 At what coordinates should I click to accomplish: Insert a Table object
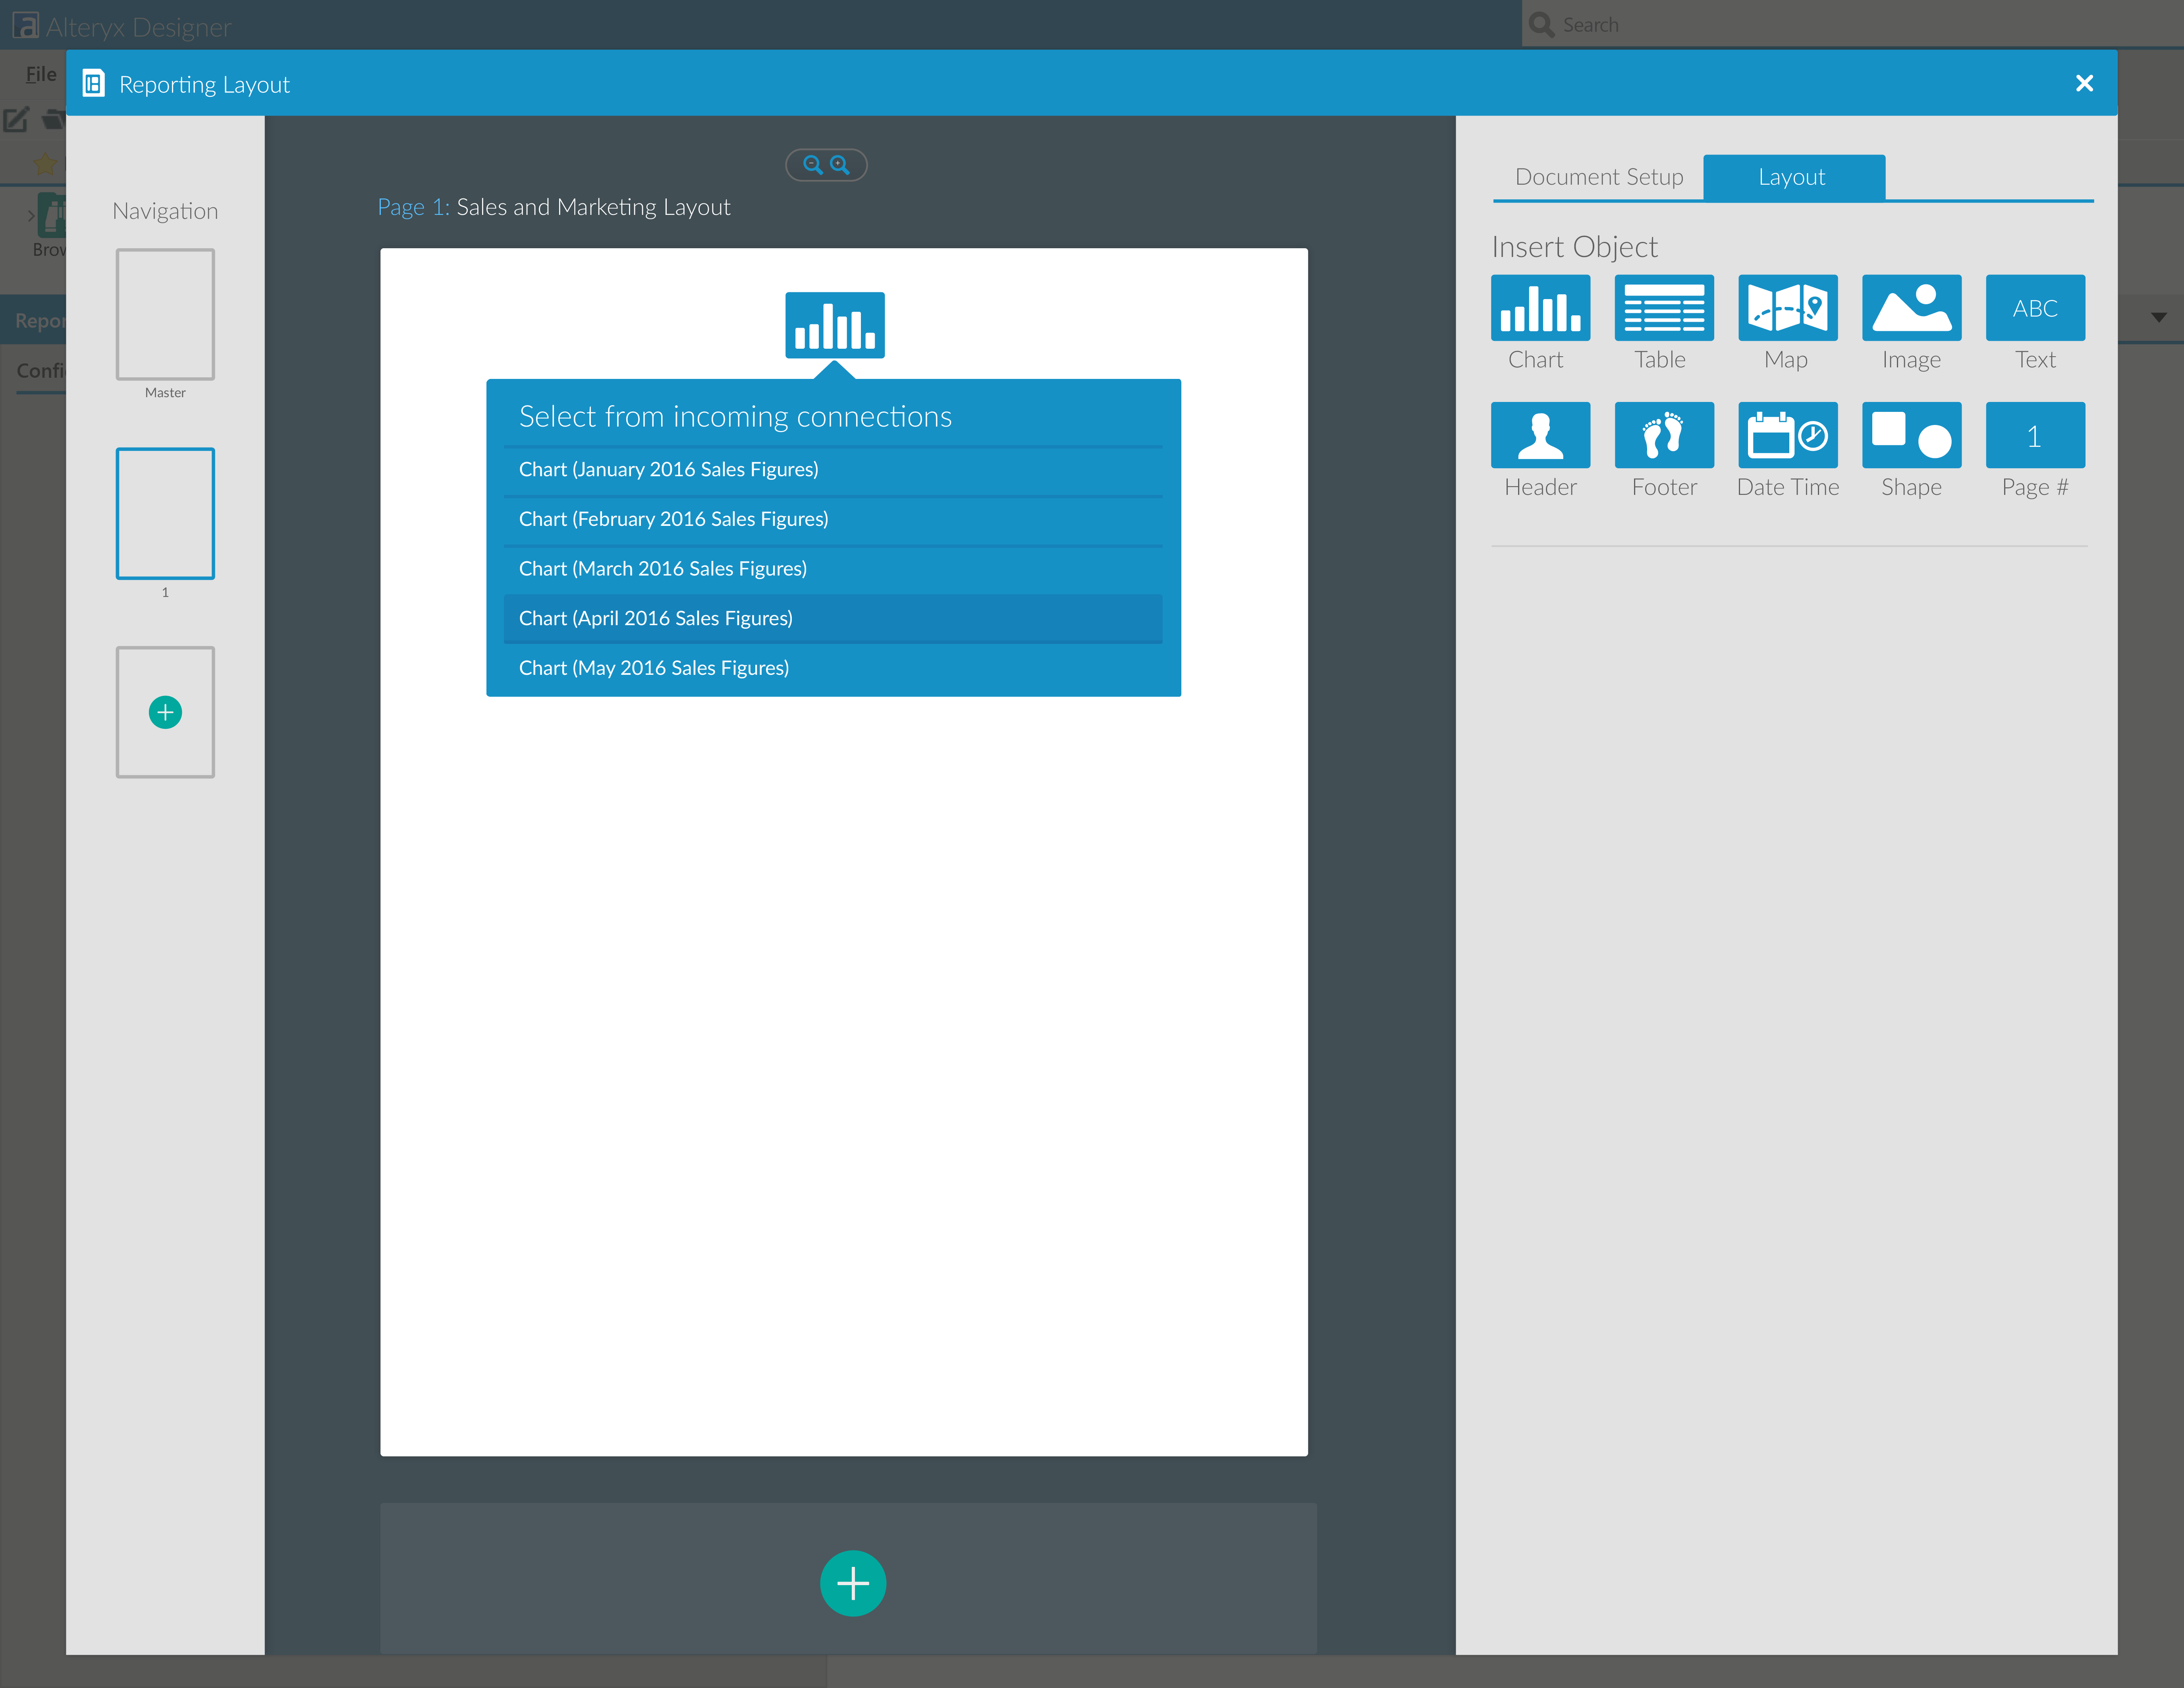coord(1663,308)
